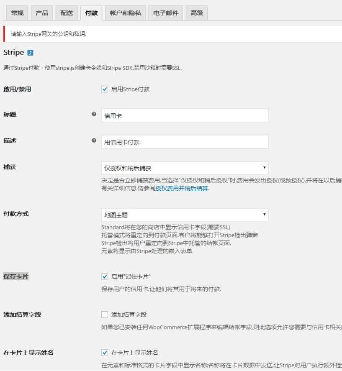This screenshot has height=371, width=342.
Task: Click description line starting with 通过Stripe付款
Action: (93, 68)
